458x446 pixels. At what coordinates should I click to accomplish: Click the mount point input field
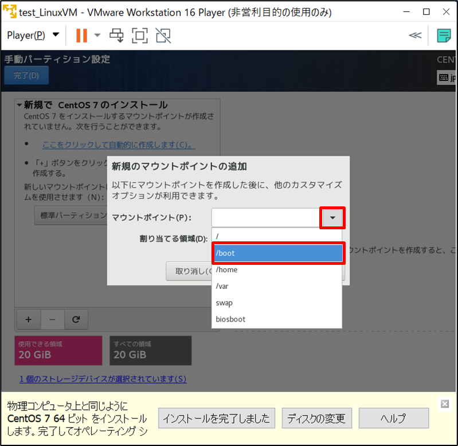(x=267, y=218)
